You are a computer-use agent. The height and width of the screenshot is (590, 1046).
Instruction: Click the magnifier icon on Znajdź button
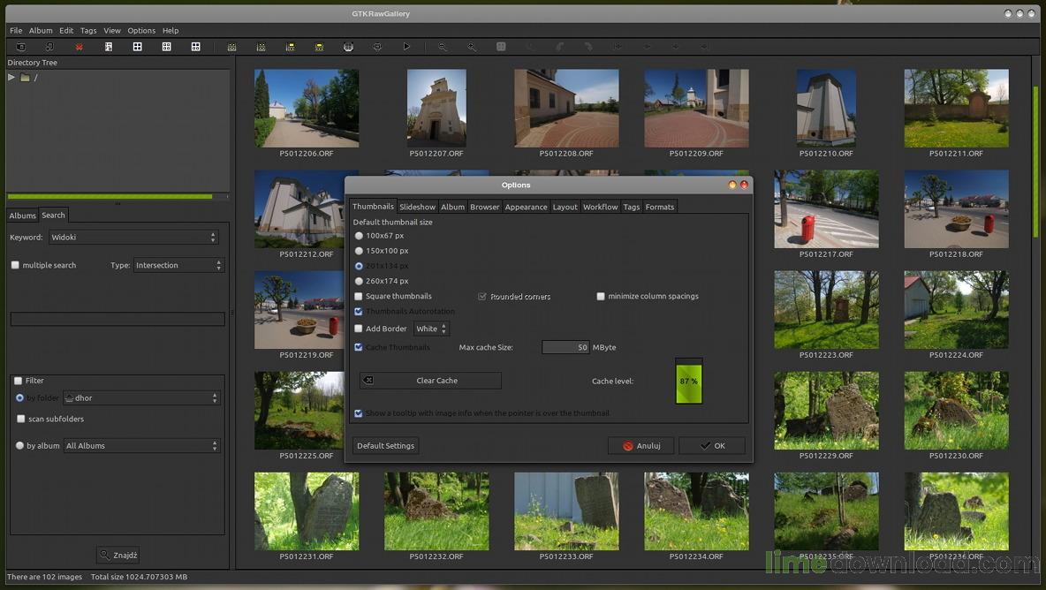(104, 556)
